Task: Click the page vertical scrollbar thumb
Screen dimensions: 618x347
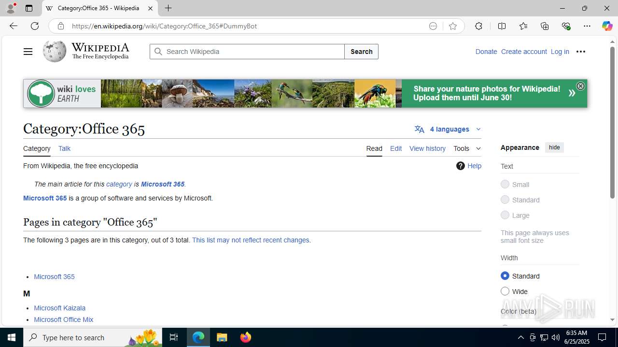Action: coord(612,122)
